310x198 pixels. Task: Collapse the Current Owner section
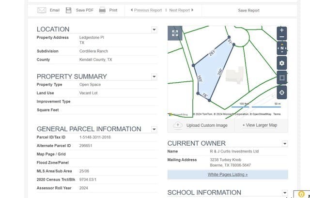coord(285,144)
